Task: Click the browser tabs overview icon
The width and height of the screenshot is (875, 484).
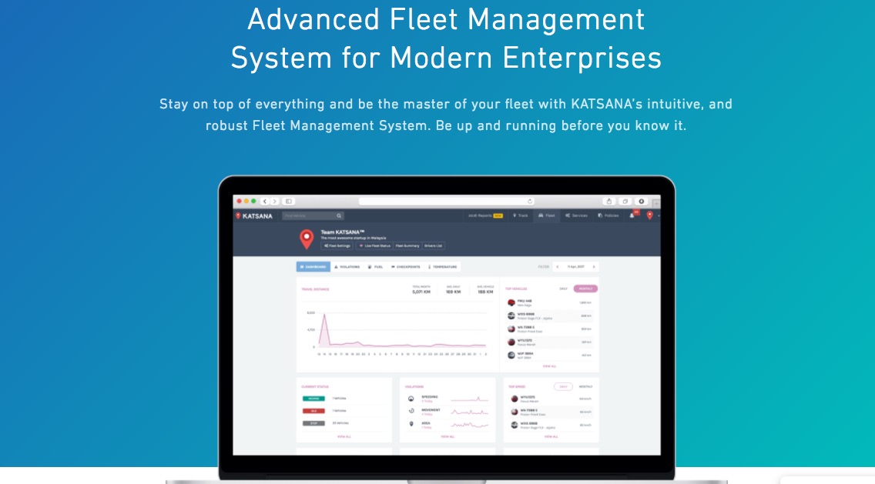Action: point(625,202)
